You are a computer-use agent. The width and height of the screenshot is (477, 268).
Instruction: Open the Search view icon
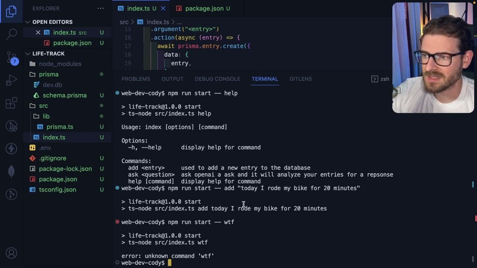(x=12, y=33)
